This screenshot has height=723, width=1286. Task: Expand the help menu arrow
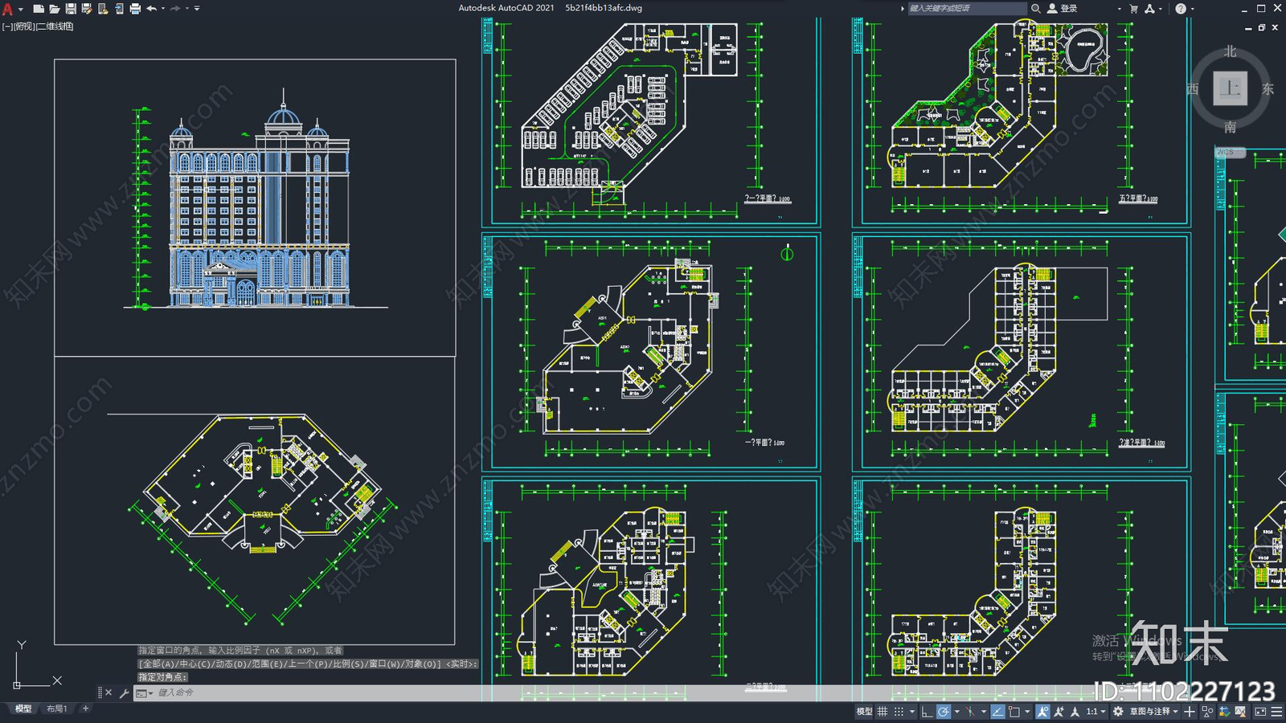coord(1192,9)
